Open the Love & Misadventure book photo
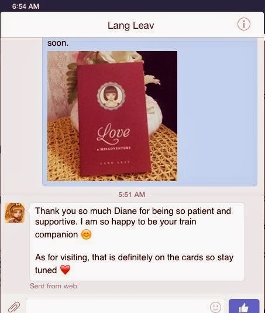 [x=112, y=116]
